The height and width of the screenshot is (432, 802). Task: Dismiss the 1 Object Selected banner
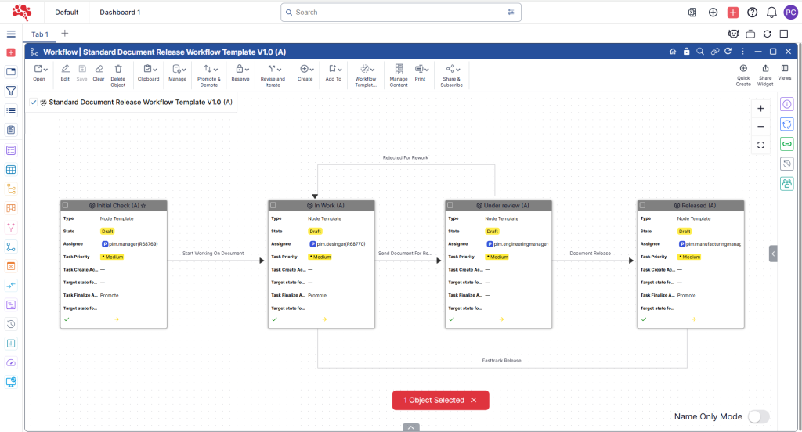pos(473,400)
